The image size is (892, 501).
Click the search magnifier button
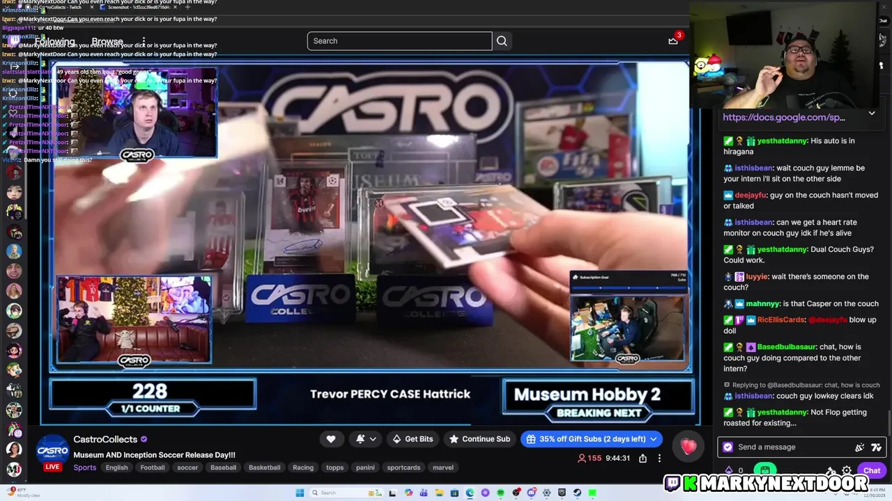(502, 41)
